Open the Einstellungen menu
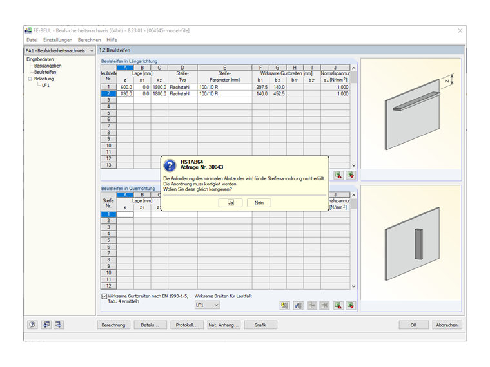The width and height of the screenshot is (490, 367). 57,40
